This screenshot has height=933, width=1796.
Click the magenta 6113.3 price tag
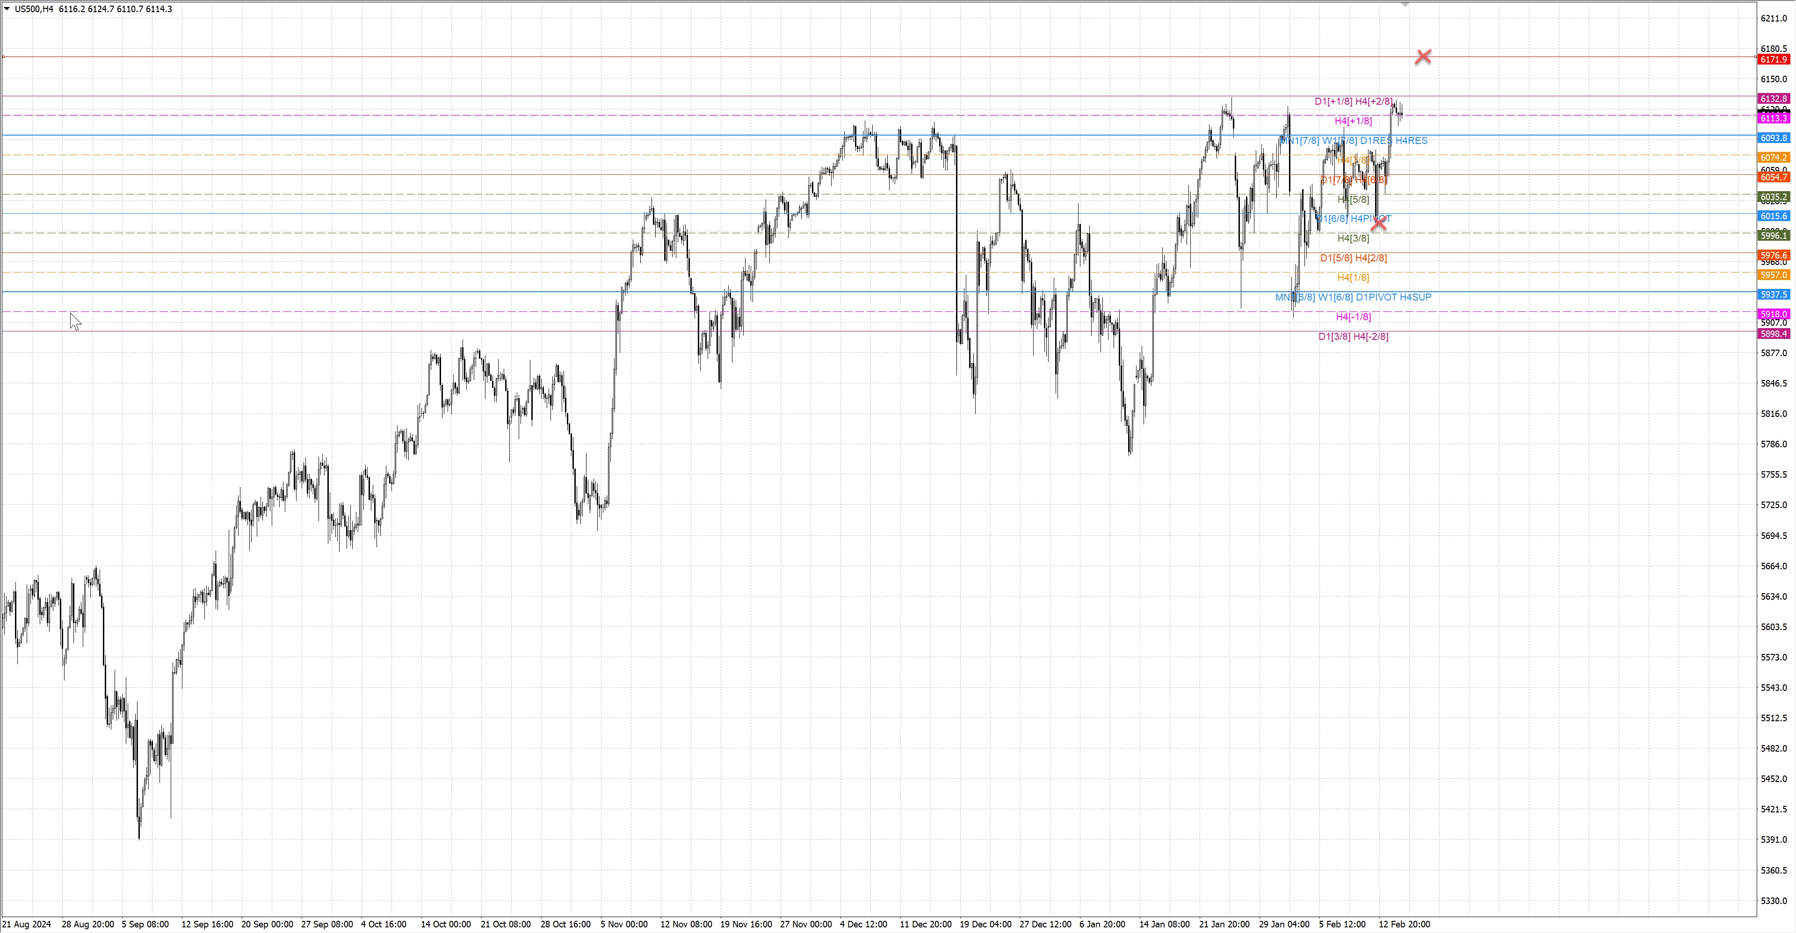coord(1773,118)
